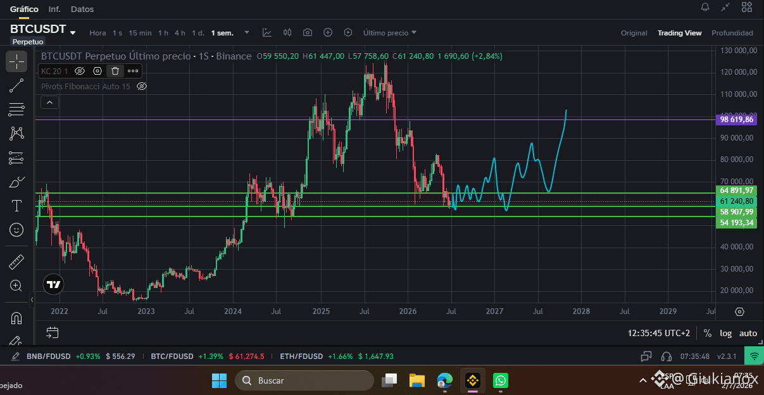Open the emoji sticker tool

tap(16, 230)
